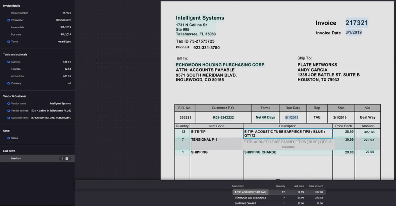Toggle the eye icon beside PO number
Image resolution: width=396 pixels, height=206 pixels.
[x=9, y=20]
